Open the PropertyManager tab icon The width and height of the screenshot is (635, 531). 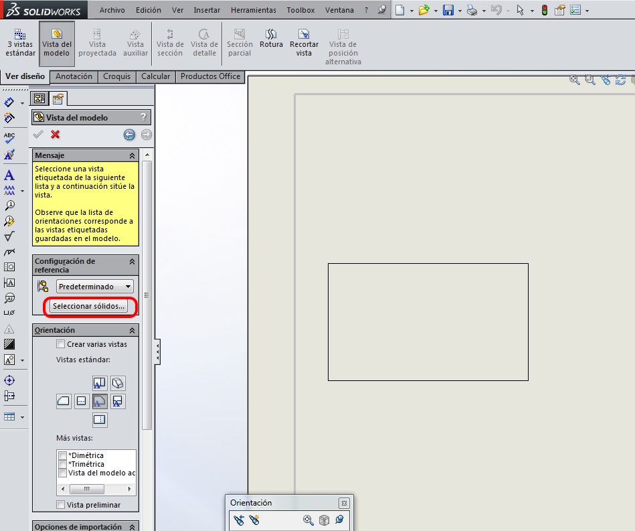58,98
